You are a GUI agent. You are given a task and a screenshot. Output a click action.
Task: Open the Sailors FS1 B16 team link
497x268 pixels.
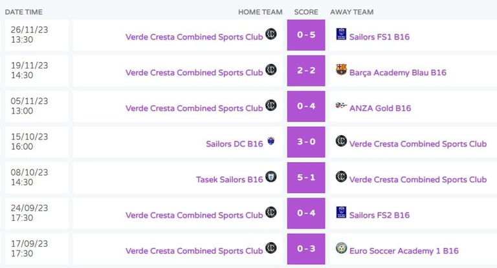379,37
